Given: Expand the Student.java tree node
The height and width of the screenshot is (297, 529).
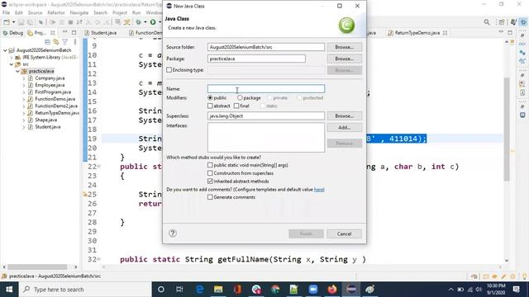Looking at the screenshot, I should click(x=24, y=127).
